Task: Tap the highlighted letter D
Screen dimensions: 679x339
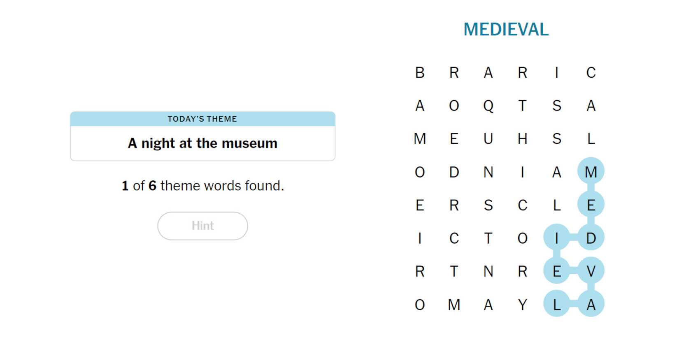Action: tap(591, 238)
